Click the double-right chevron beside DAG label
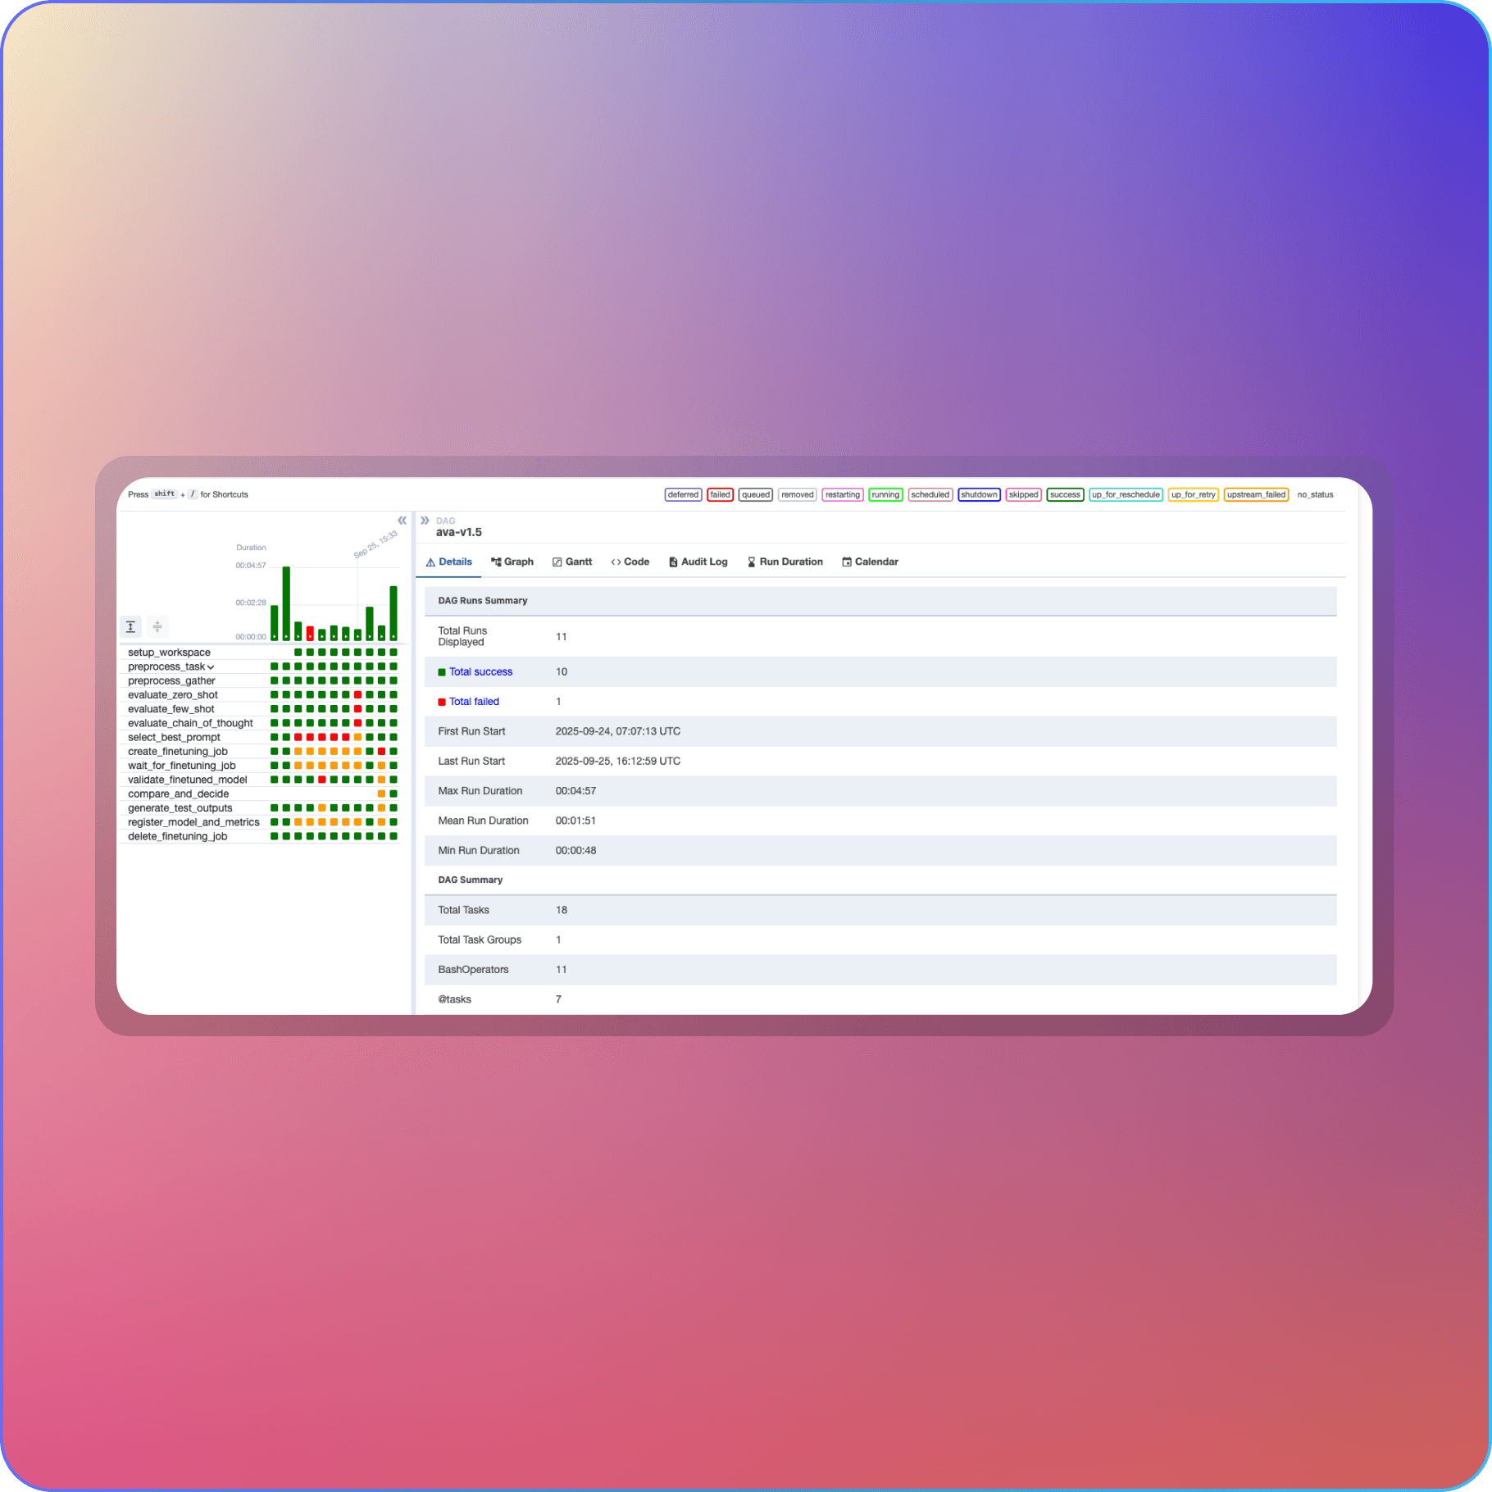 click(425, 521)
